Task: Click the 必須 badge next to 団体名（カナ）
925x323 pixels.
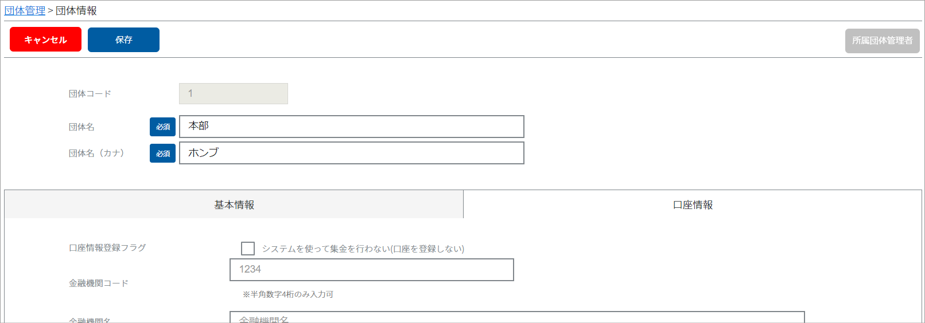Action: coord(162,153)
